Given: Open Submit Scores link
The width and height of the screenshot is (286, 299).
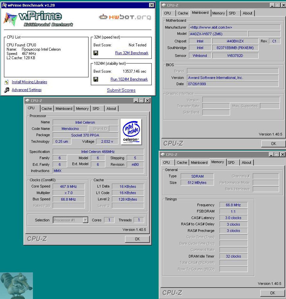Looking at the screenshot, I should (121, 90).
